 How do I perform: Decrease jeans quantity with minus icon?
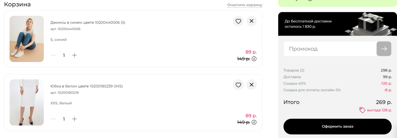coord(53,55)
